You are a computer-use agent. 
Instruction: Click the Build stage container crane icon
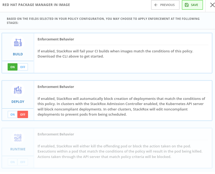pyautogui.click(x=18, y=43)
